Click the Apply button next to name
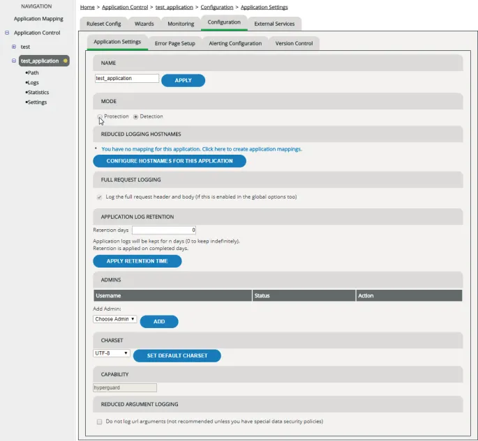Viewport: 478px width, 441px height. (184, 80)
